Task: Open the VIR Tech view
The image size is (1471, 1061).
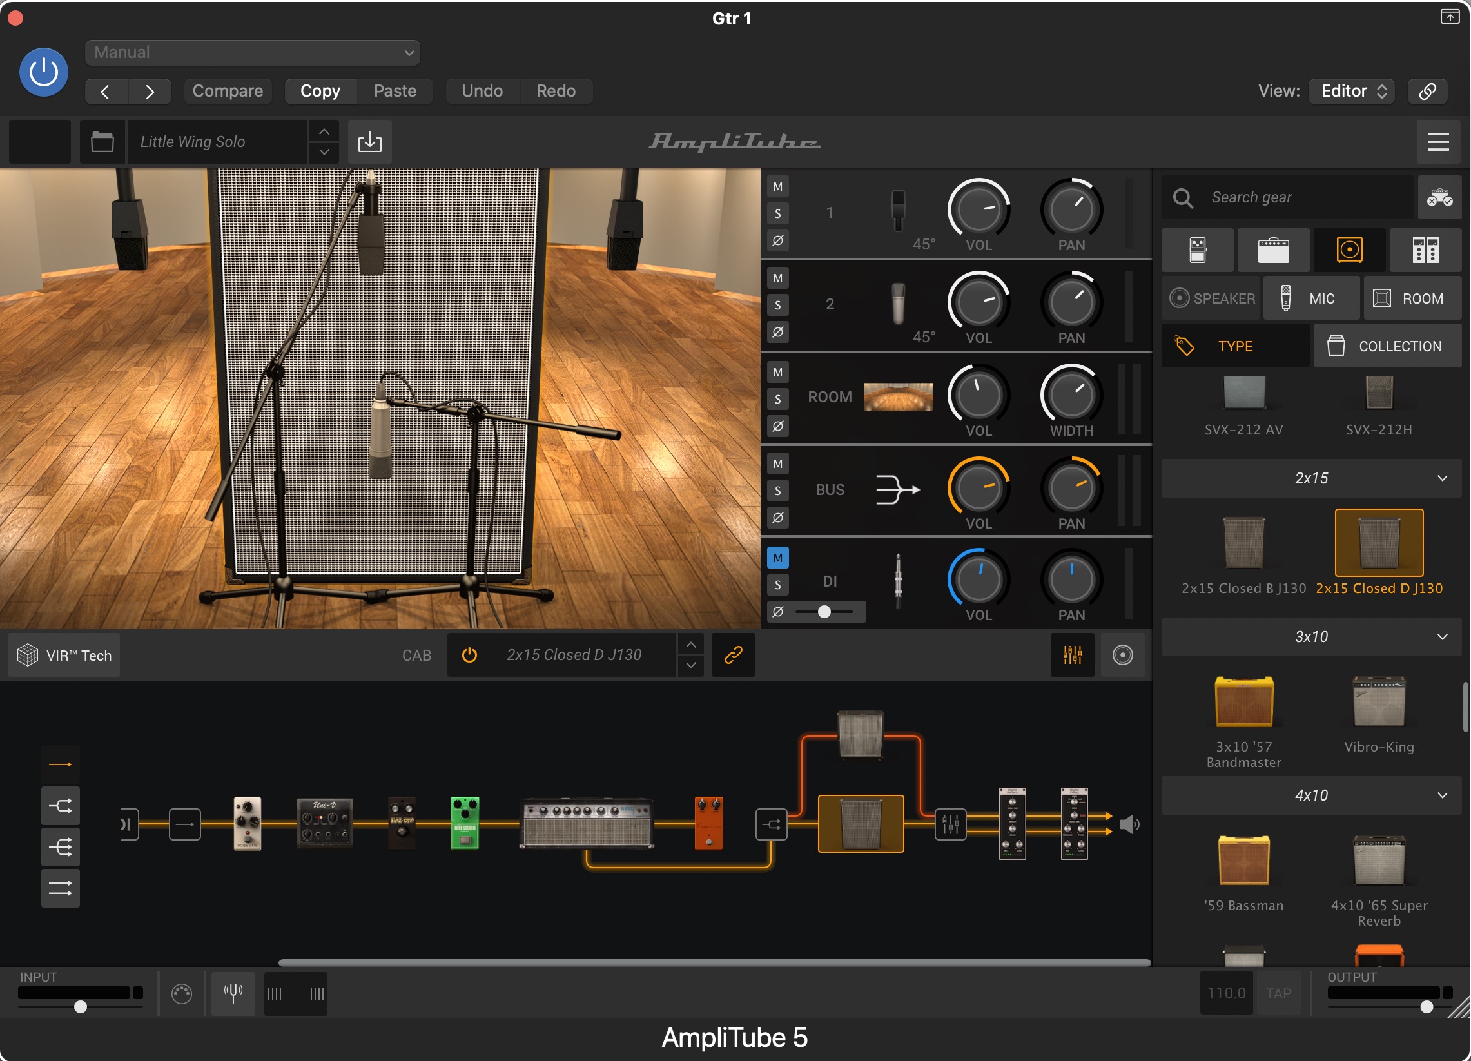Action: click(64, 655)
